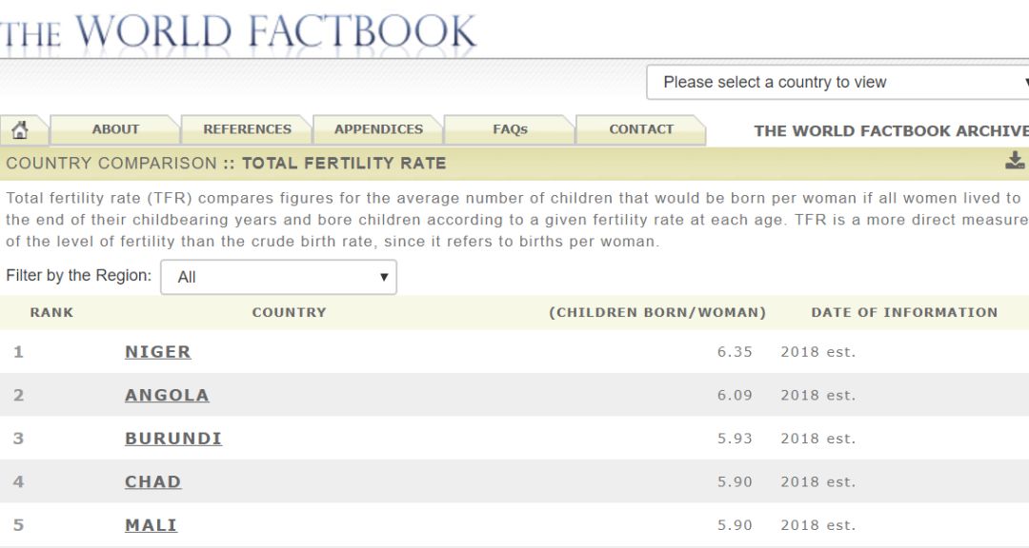Click rank number 1 for Niger
Image resolution: width=1029 pixels, height=548 pixels.
pos(18,352)
